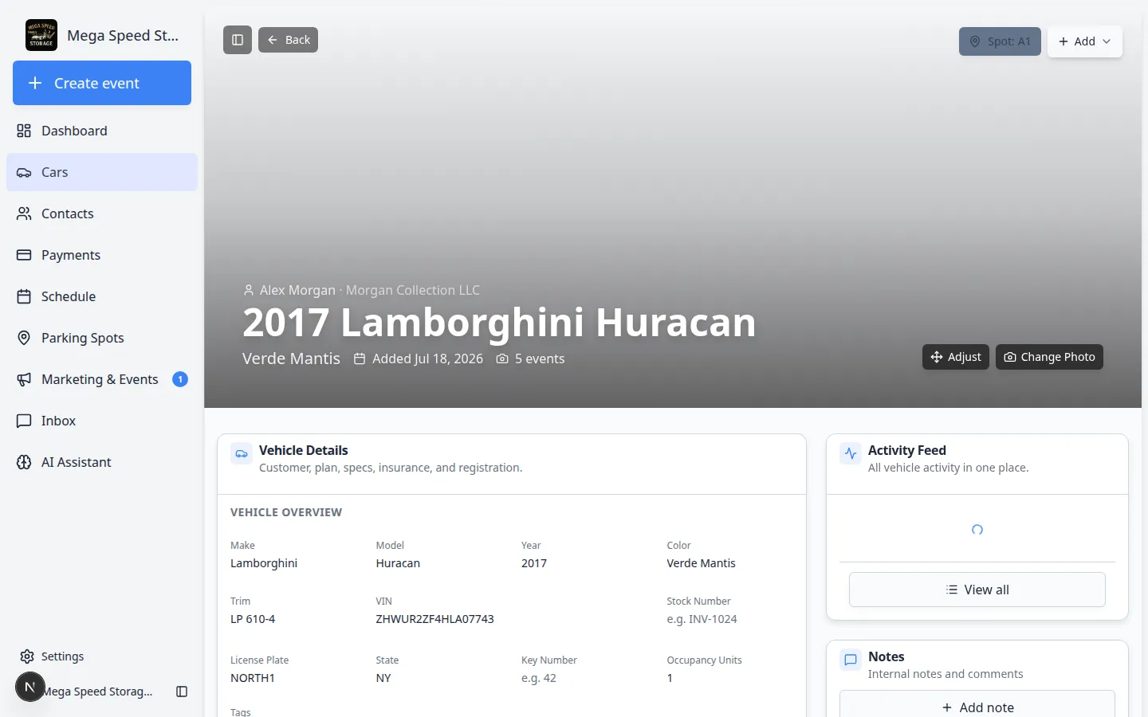This screenshot has height=717, width=1148.
Task: Click the Year value 2017
Action: 534,563
